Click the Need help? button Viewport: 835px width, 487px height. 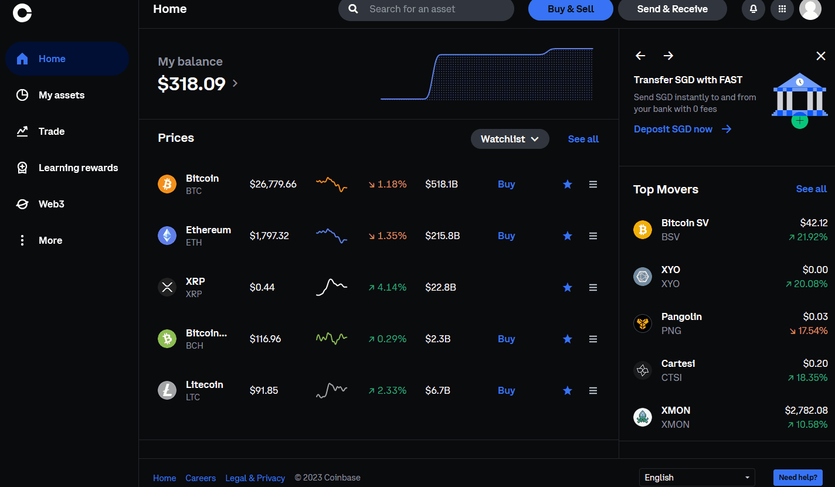(798, 478)
